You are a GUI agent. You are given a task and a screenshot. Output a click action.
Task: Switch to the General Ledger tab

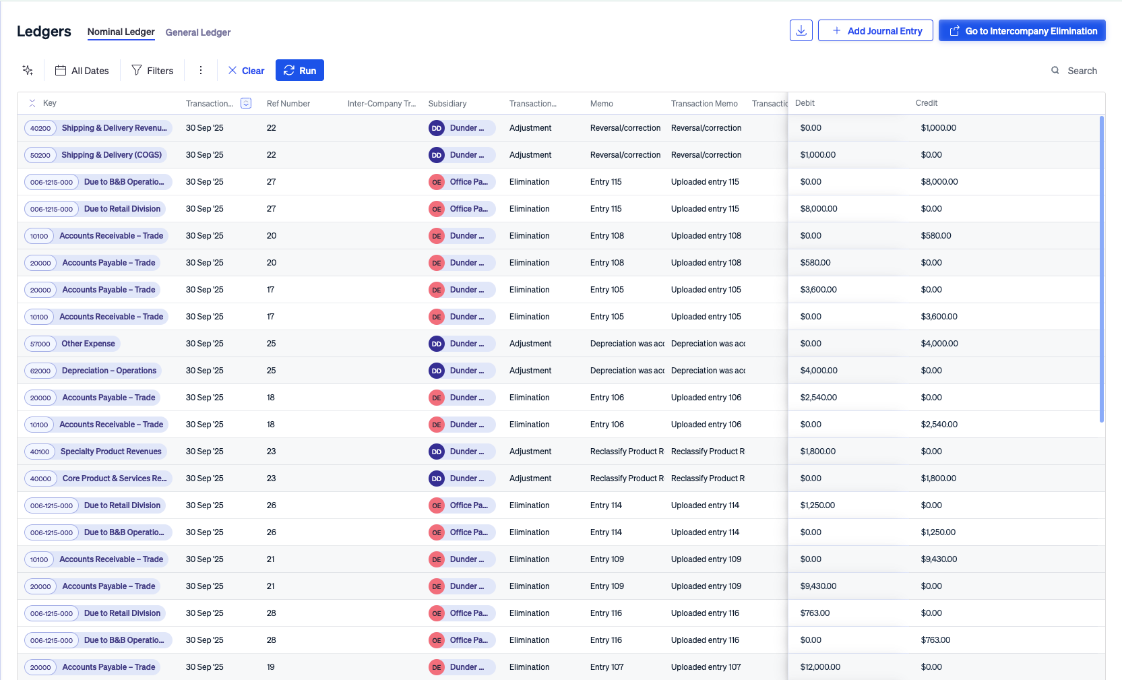[198, 32]
